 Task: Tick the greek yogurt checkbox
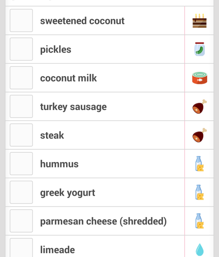click(x=21, y=192)
